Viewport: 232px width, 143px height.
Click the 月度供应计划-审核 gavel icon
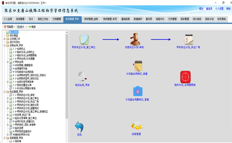pyautogui.click(x=134, y=39)
